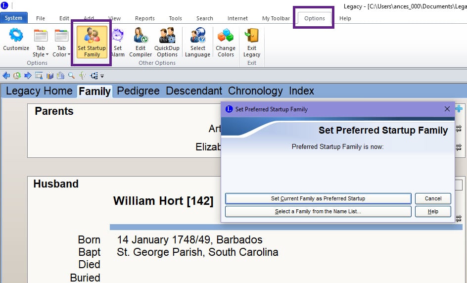Open the Internet ribbon tab

(237, 18)
